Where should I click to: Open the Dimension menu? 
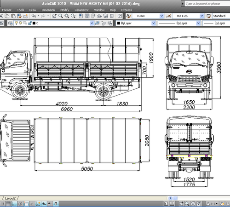coord(48,10)
